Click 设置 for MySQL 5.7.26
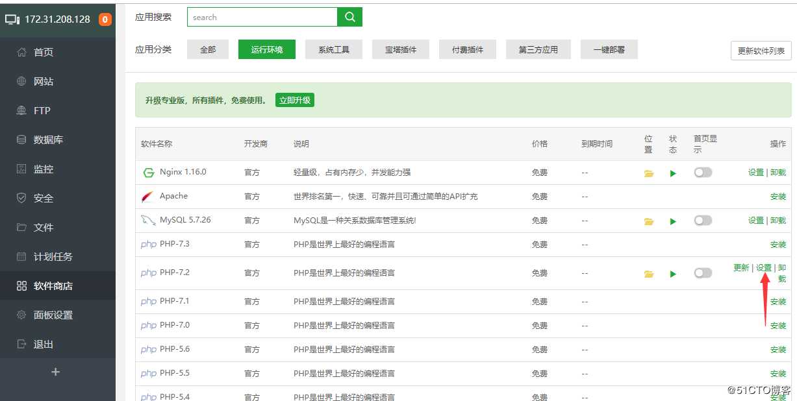The image size is (797, 401). point(756,221)
